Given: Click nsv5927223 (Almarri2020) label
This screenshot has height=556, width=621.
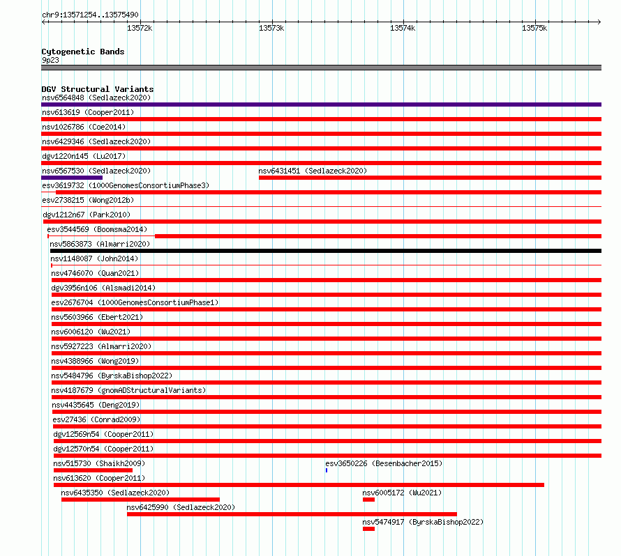Looking at the screenshot, I should (101, 346).
